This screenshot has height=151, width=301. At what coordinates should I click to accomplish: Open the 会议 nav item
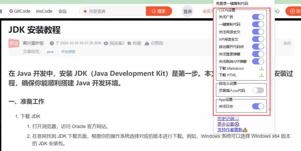point(62,11)
